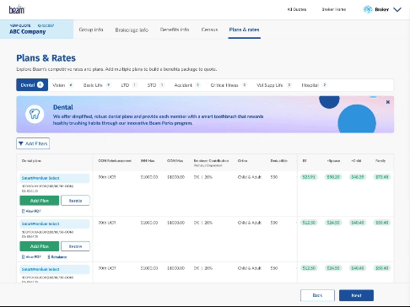Screen dimensions: 410x307
Task: Expand the Broker account dropdown chevron
Action: pos(397,10)
